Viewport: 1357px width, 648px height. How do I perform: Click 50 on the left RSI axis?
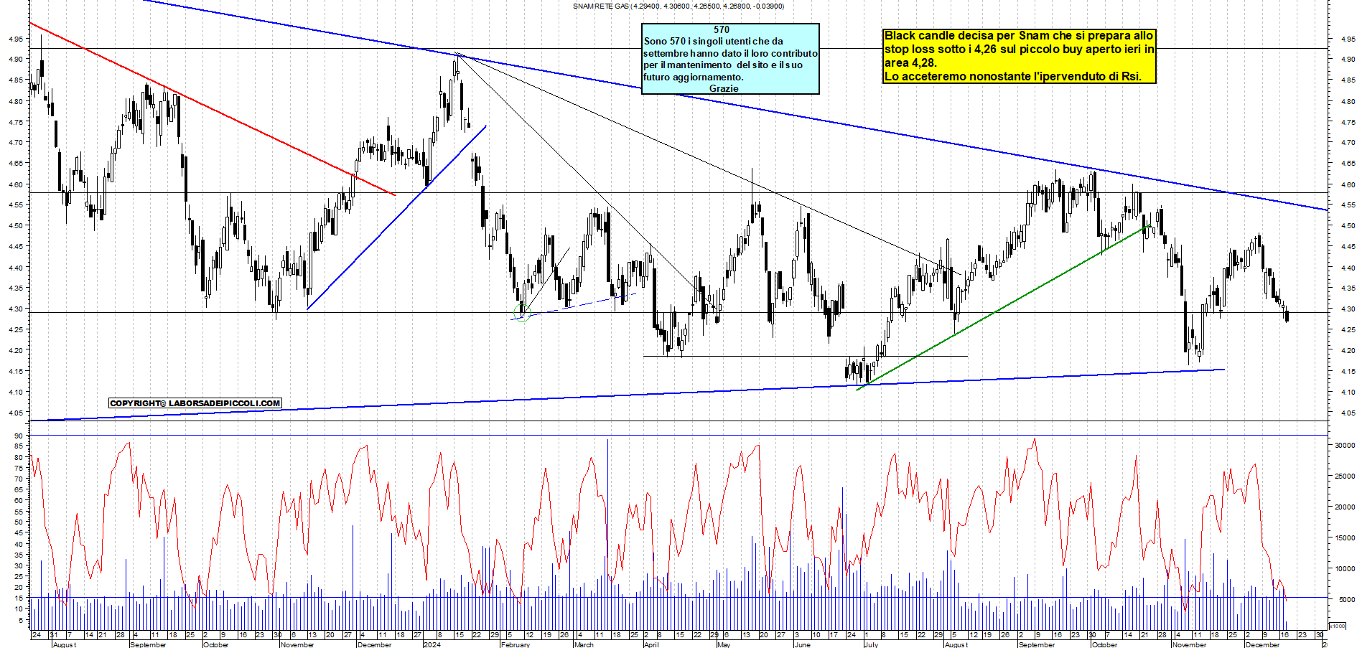click(x=19, y=522)
